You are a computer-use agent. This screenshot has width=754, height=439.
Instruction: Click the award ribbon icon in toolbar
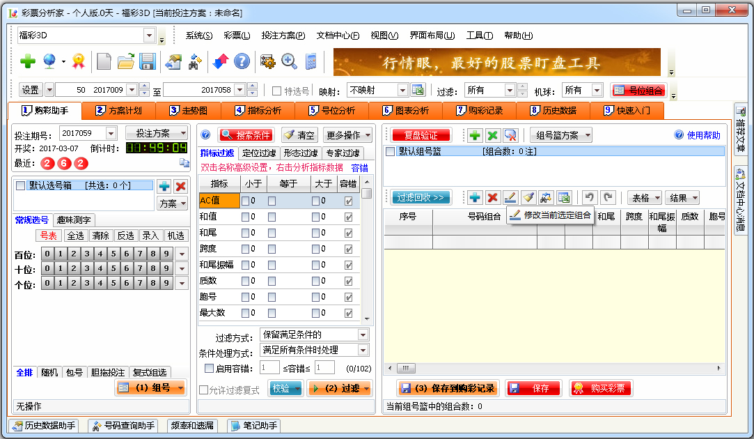tap(78, 61)
